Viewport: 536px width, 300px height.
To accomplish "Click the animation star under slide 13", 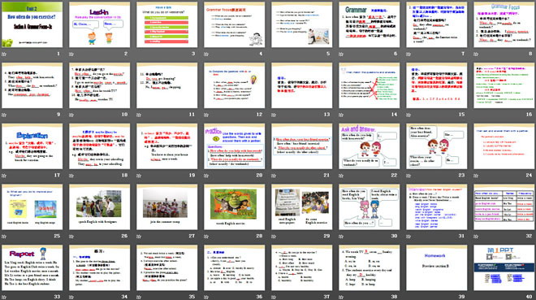I will pos(274,115).
